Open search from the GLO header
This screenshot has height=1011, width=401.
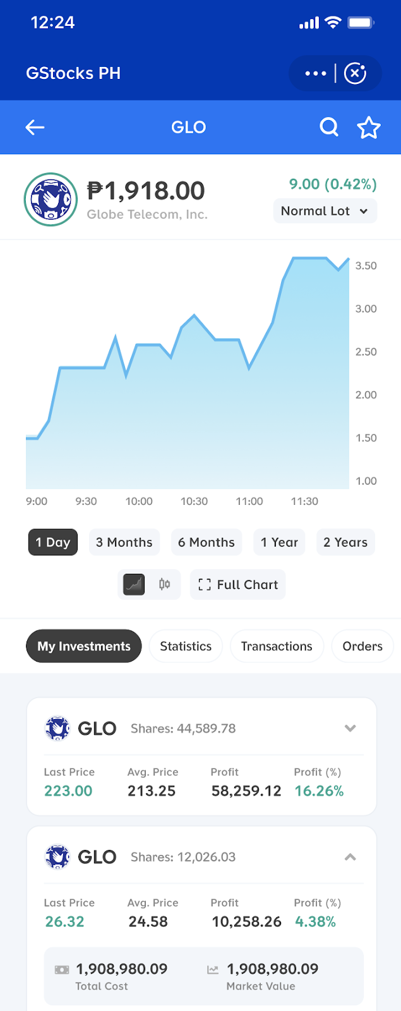[329, 127]
